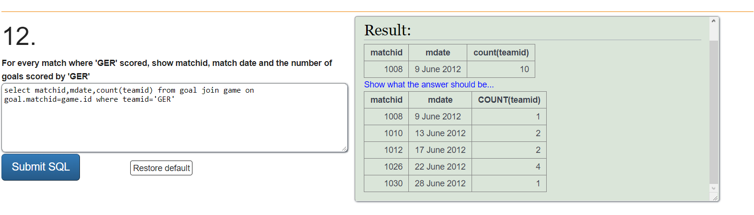
Task: Click the Result heading
Action: [x=387, y=30]
